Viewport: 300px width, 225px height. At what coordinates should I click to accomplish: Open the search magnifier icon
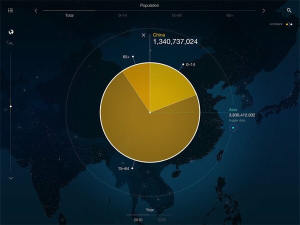point(289,10)
